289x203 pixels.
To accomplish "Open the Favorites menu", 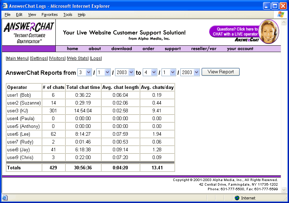I will point(49,15).
